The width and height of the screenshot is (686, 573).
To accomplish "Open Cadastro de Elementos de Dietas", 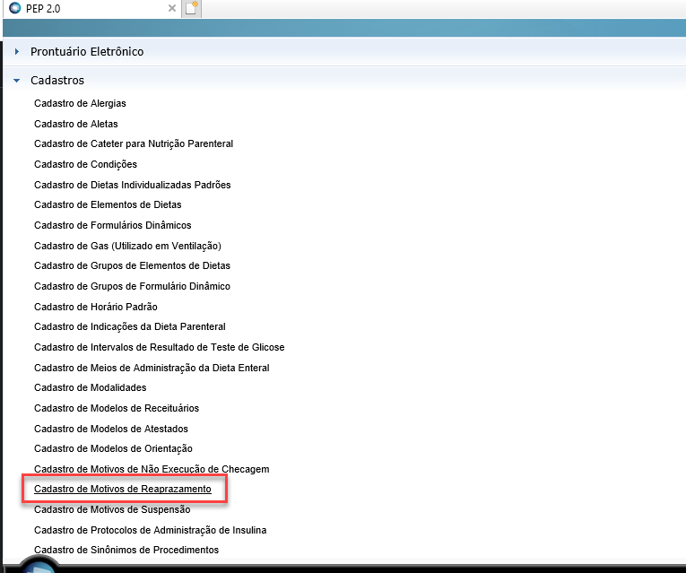I will (108, 204).
